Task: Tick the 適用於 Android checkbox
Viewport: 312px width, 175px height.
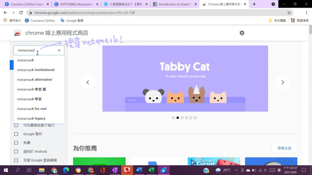Action: [x=16, y=152]
